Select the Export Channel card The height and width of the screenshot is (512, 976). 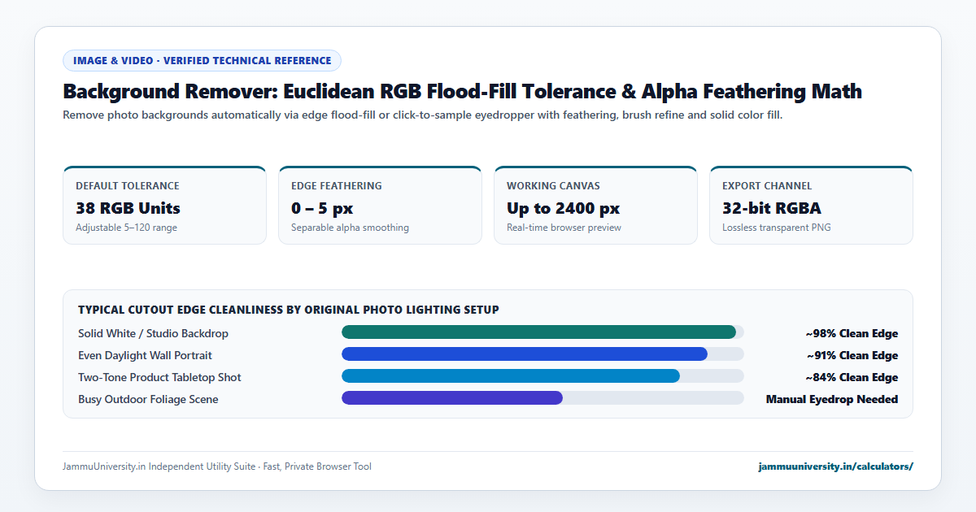tap(811, 205)
